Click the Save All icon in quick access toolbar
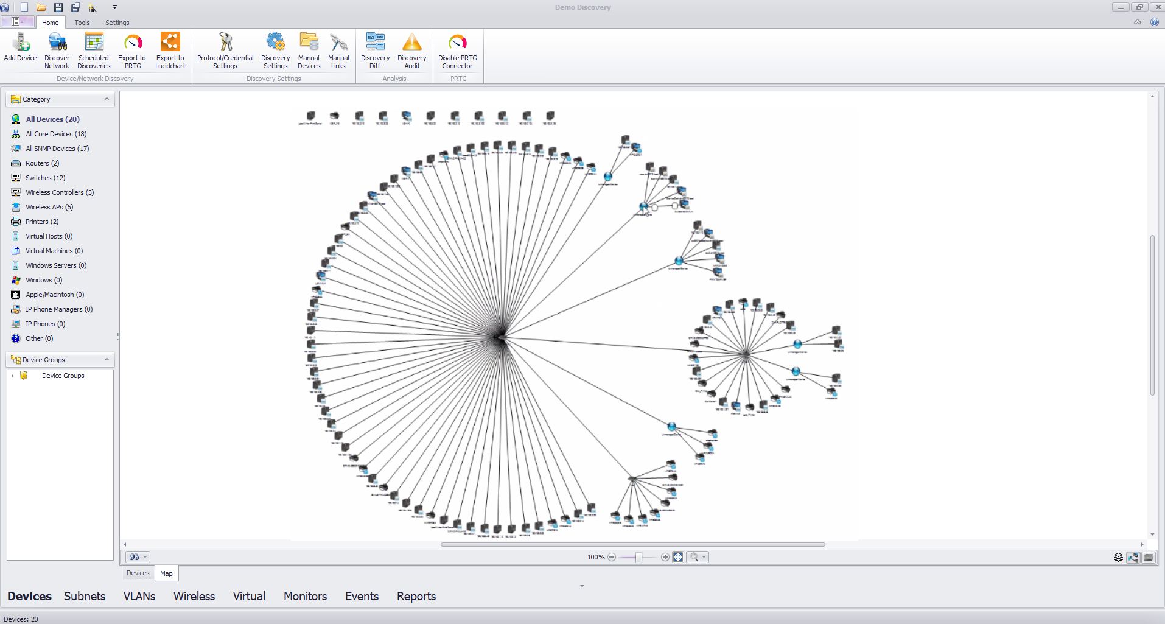This screenshot has height=624, width=1165. (x=75, y=7)
